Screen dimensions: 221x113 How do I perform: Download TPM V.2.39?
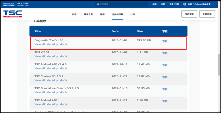[x=165, y=53]
